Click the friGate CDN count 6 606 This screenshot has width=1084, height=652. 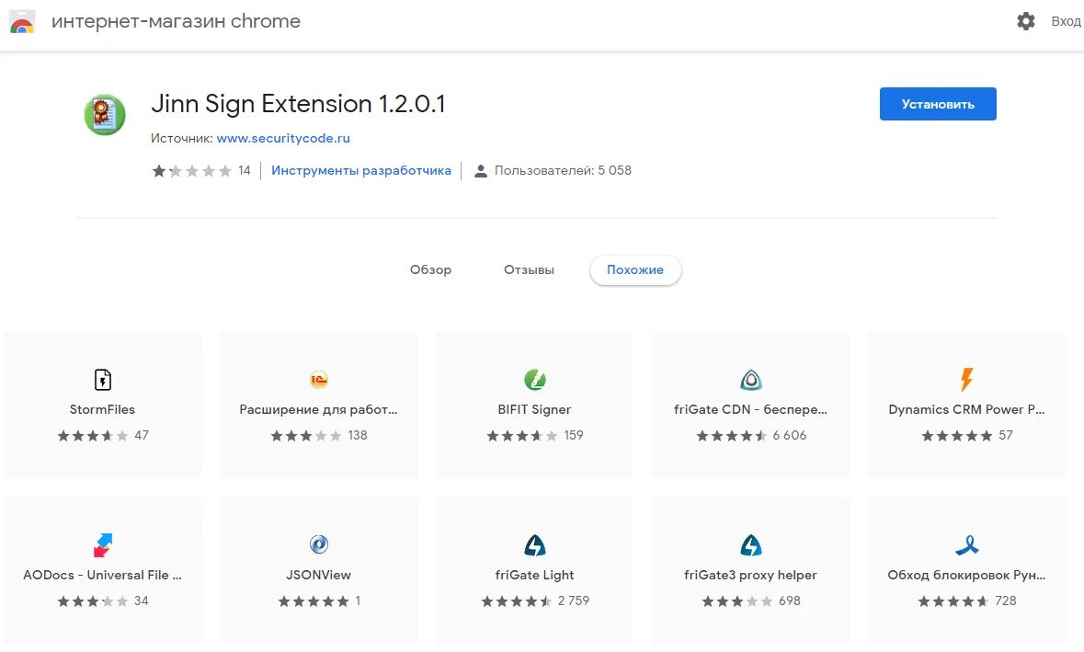pos(790,436)
